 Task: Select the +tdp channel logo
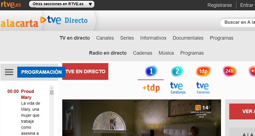coord(151,88)
